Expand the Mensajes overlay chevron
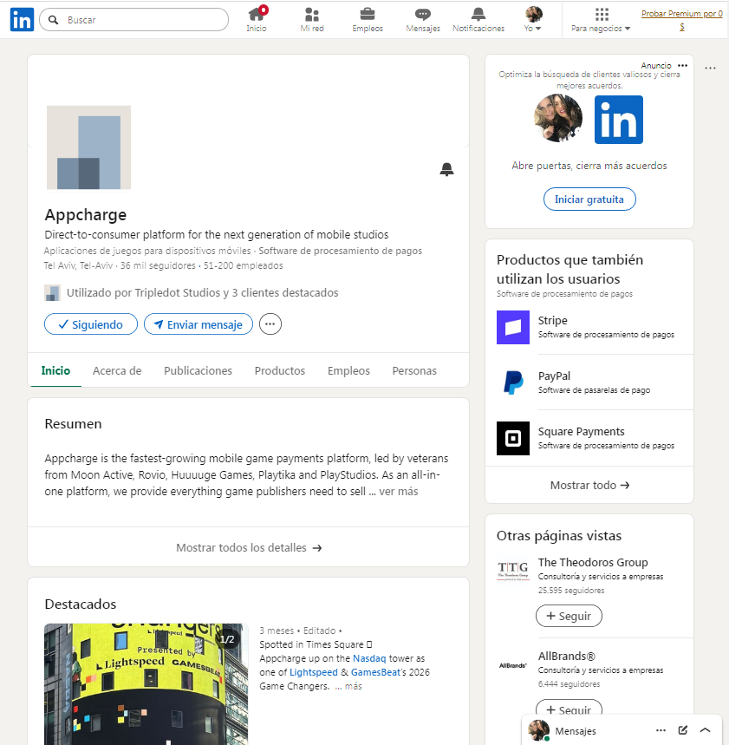729x745 pixels. click(706, 730)
